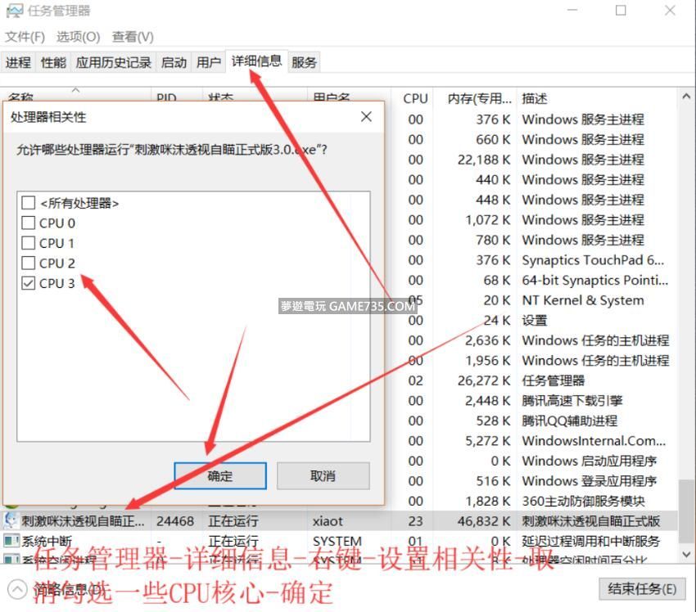Open the 查看(V) menu
Viewport: 696px width, 612px height.
(133, 37)
